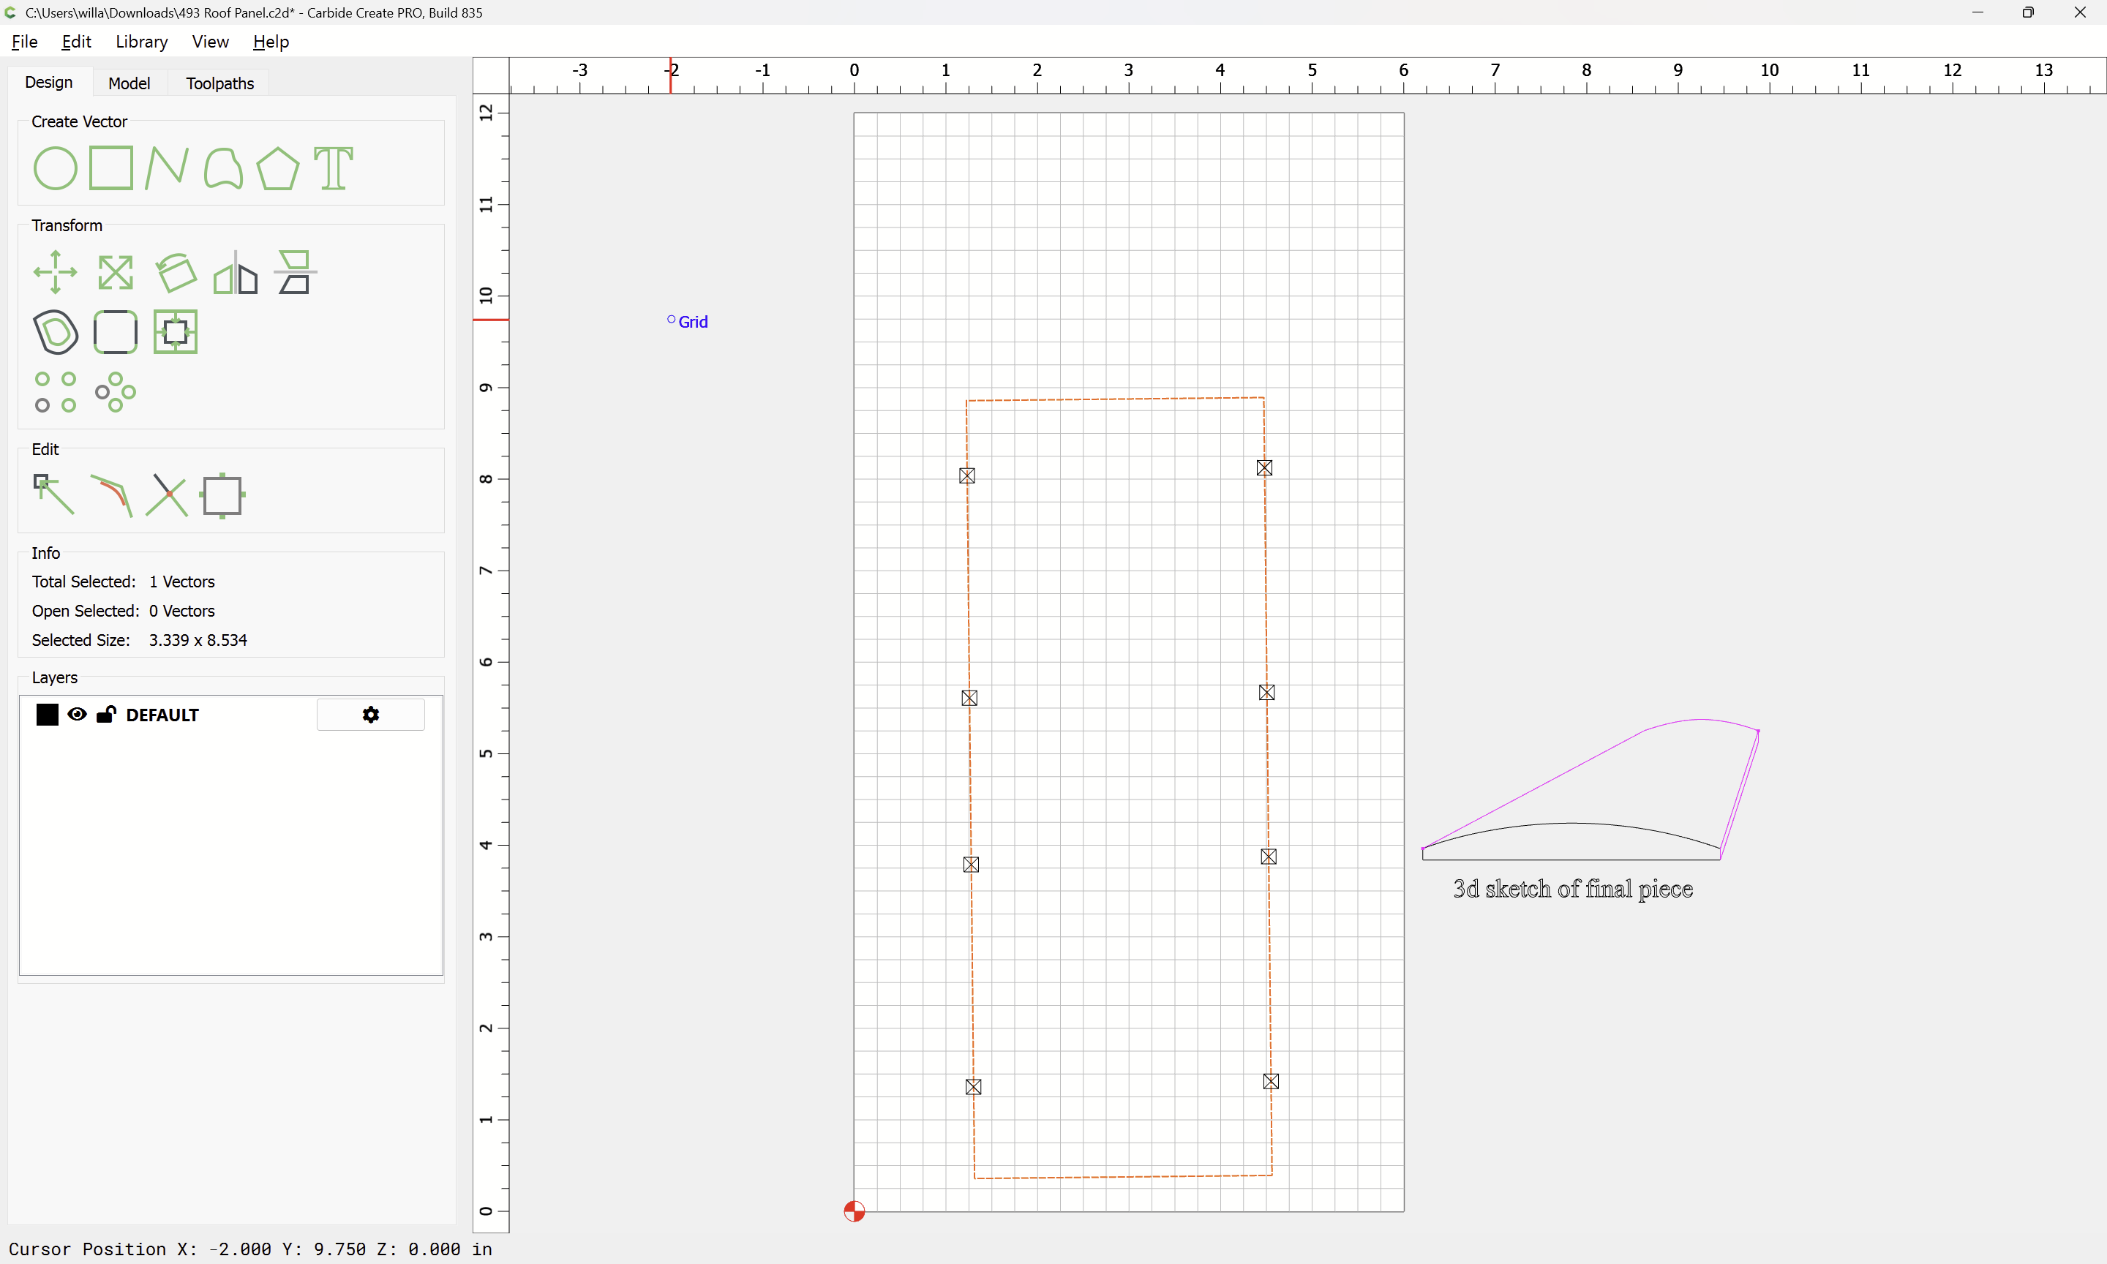Click the Trim Vectors tool

166,495
